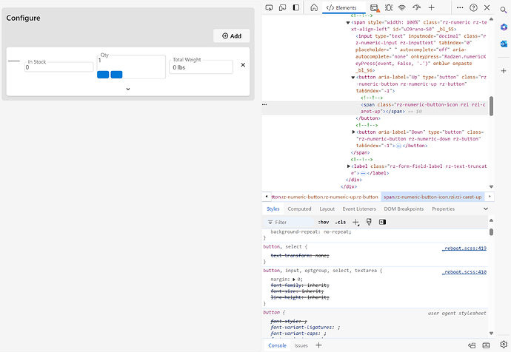
Task: Click the first blue Qty stepper button
Action: (x=103, y=75)
